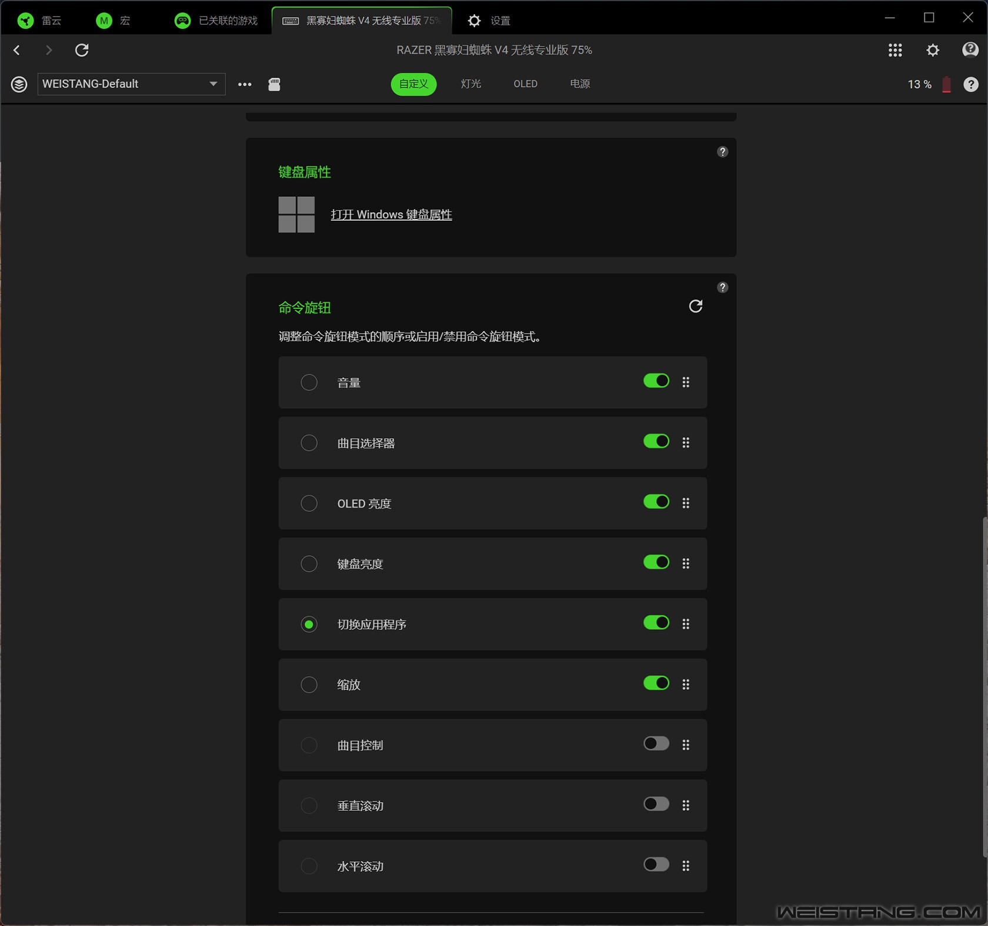This screenshot has width=988, height=926.
Task: Click the RAZER 黑寡妇蜘蛛 V4 device title
Action: 494,50
